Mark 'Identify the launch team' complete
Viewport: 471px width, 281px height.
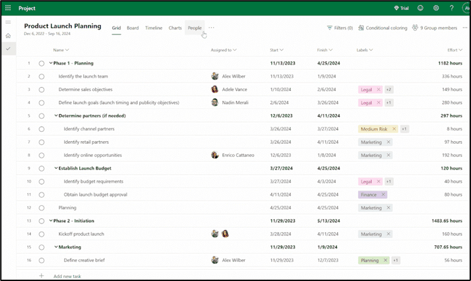point(42,77)
